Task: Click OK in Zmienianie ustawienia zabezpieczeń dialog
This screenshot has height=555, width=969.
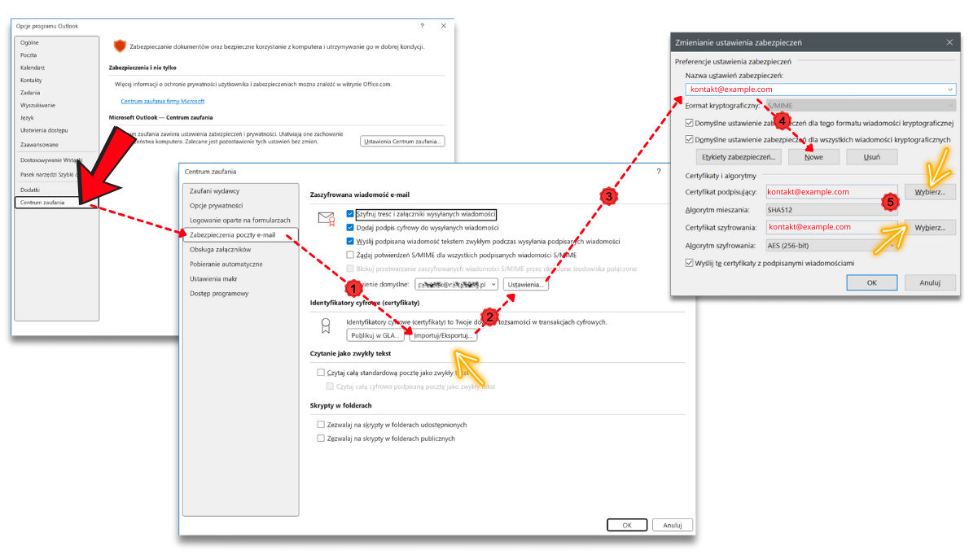Action: (871, 282)
